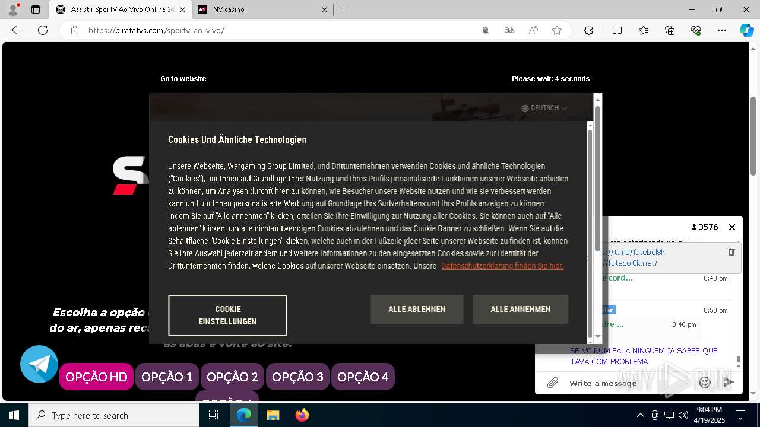Activate the read aloud icon
The width and height of the screenshot is (760, 427).
click(x=533, y=30)
